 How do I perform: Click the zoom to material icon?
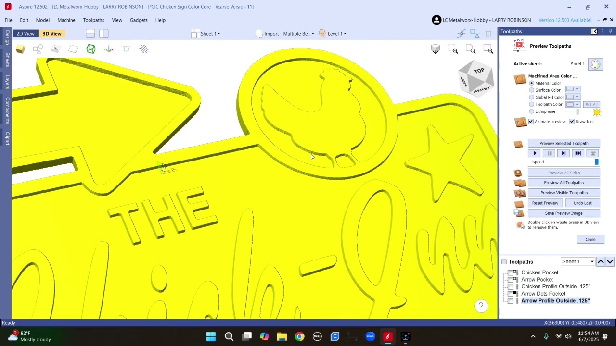pos(471,49)
